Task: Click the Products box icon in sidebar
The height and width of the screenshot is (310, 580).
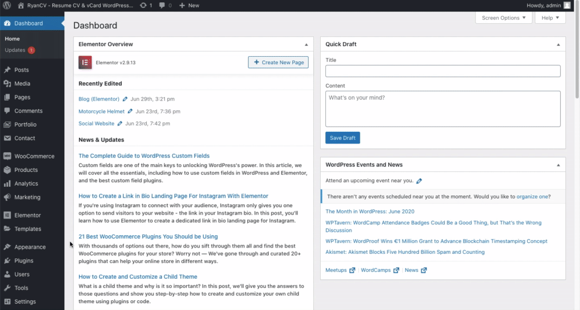Action: tap(7, 170)
